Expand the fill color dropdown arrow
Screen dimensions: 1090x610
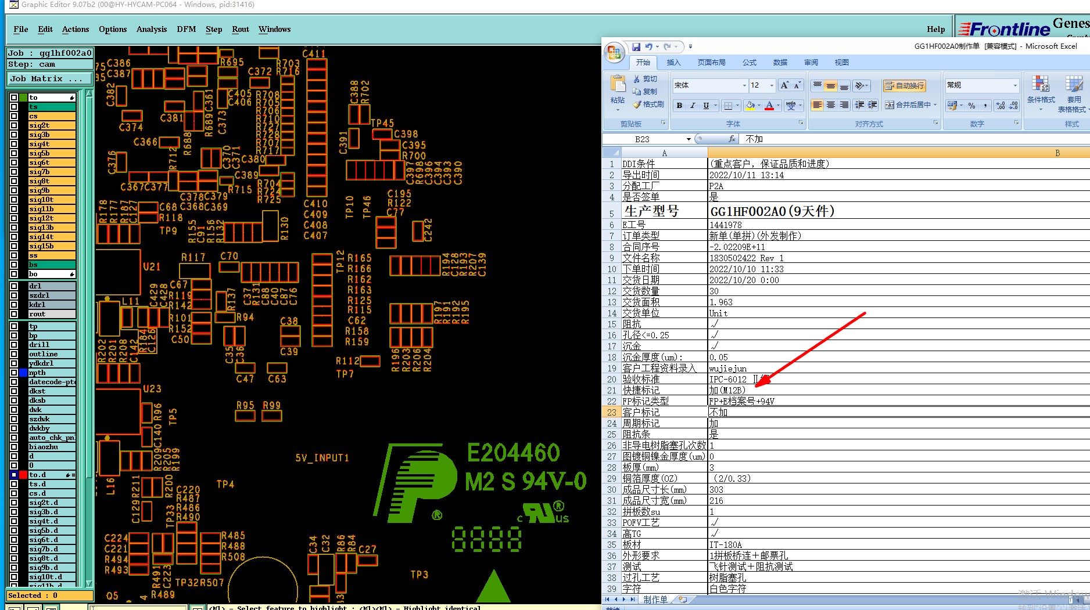click(759, 106)
